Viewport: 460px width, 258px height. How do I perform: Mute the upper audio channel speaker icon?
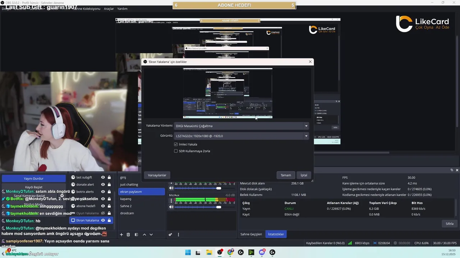click(x=171, y=188)
